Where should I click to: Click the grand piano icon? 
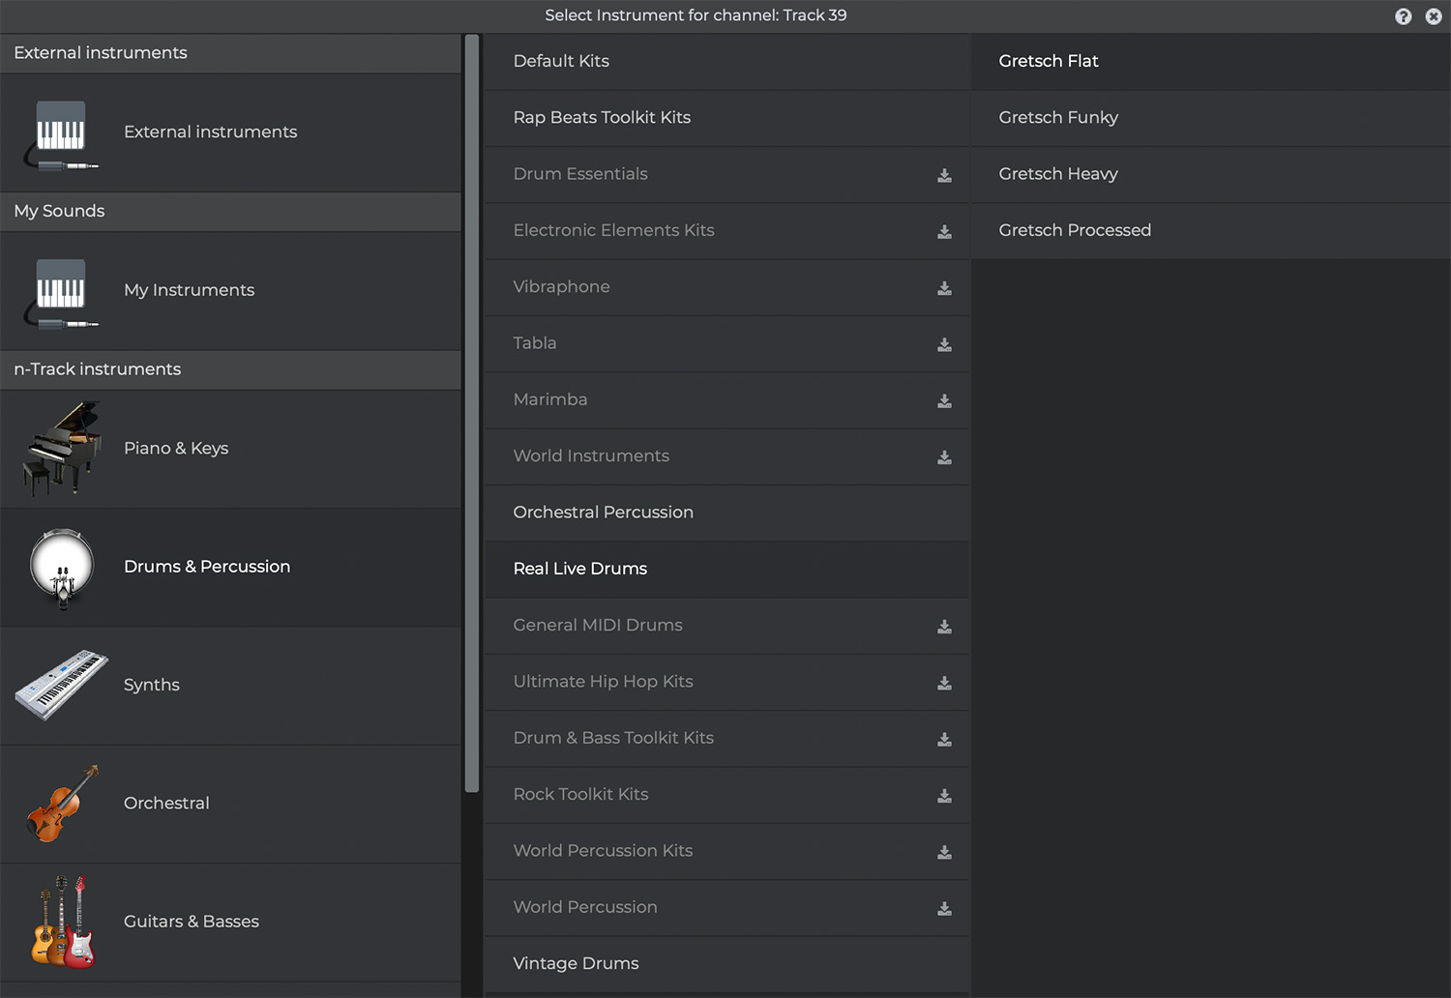(63, 449)
